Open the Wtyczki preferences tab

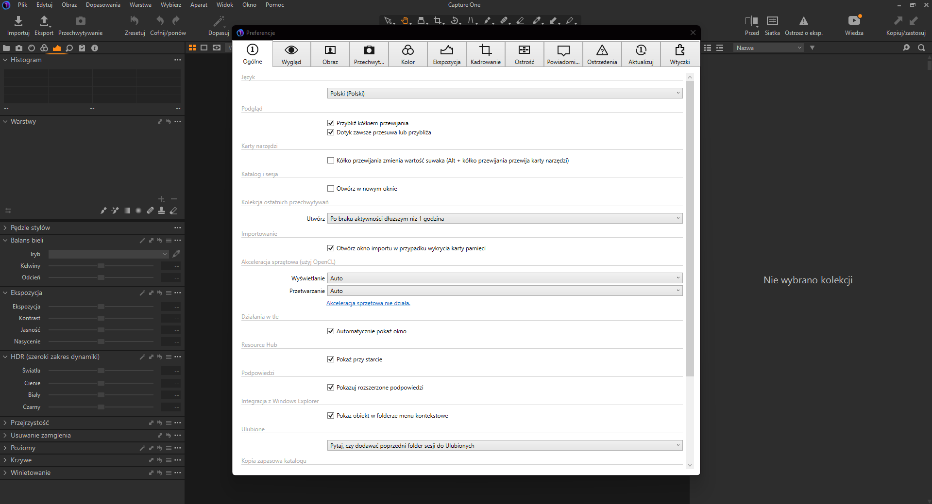[x=680, y=54]
